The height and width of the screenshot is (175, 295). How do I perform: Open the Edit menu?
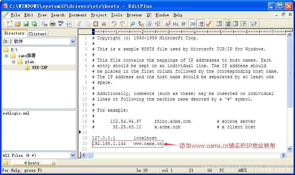click(29, 15)
